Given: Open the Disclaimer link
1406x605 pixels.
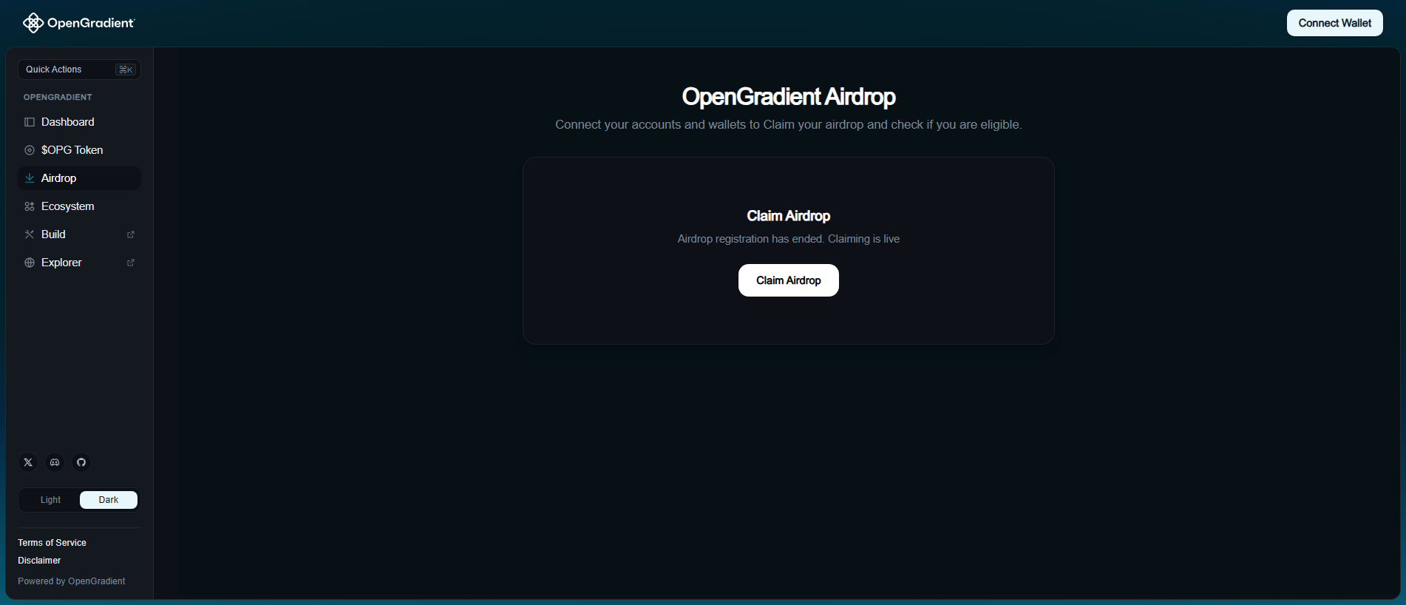Looking at the screenshot, I should 39,561.
